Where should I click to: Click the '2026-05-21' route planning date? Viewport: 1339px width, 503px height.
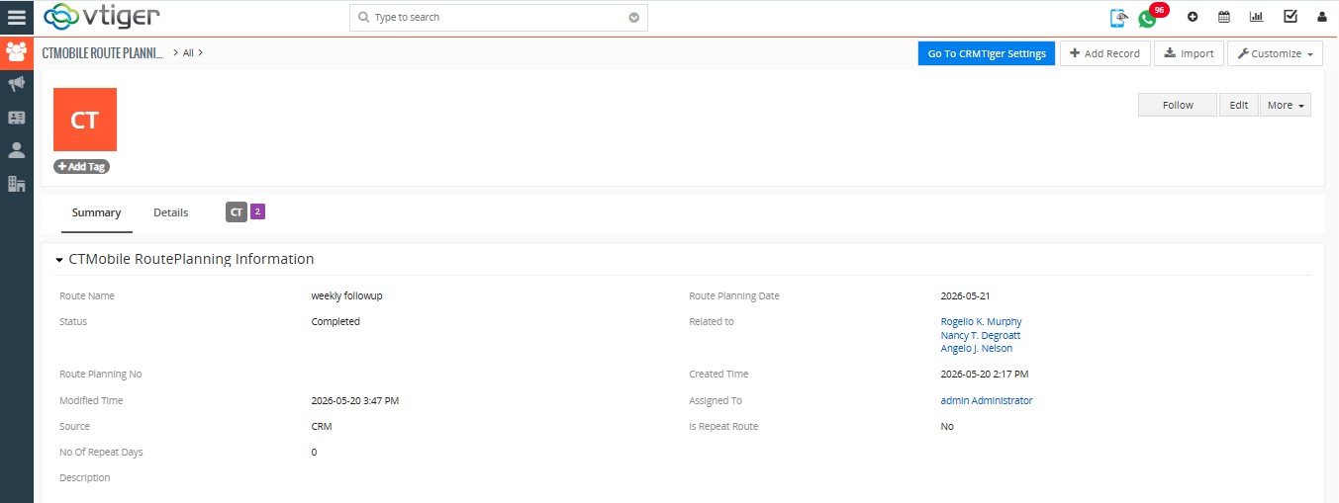click(x=964, y=295)
